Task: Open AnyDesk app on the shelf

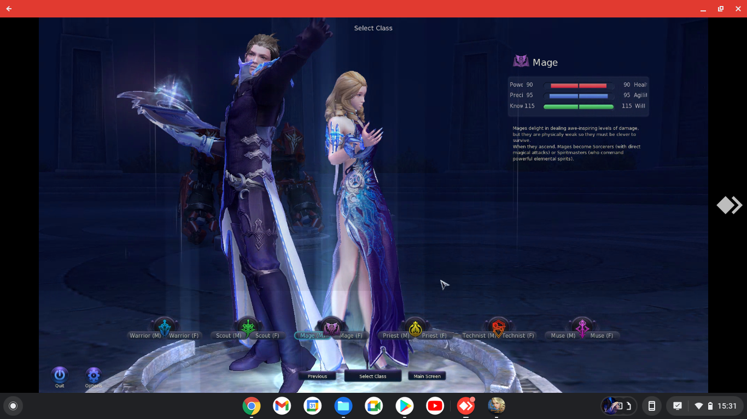Action: point(466,406)
